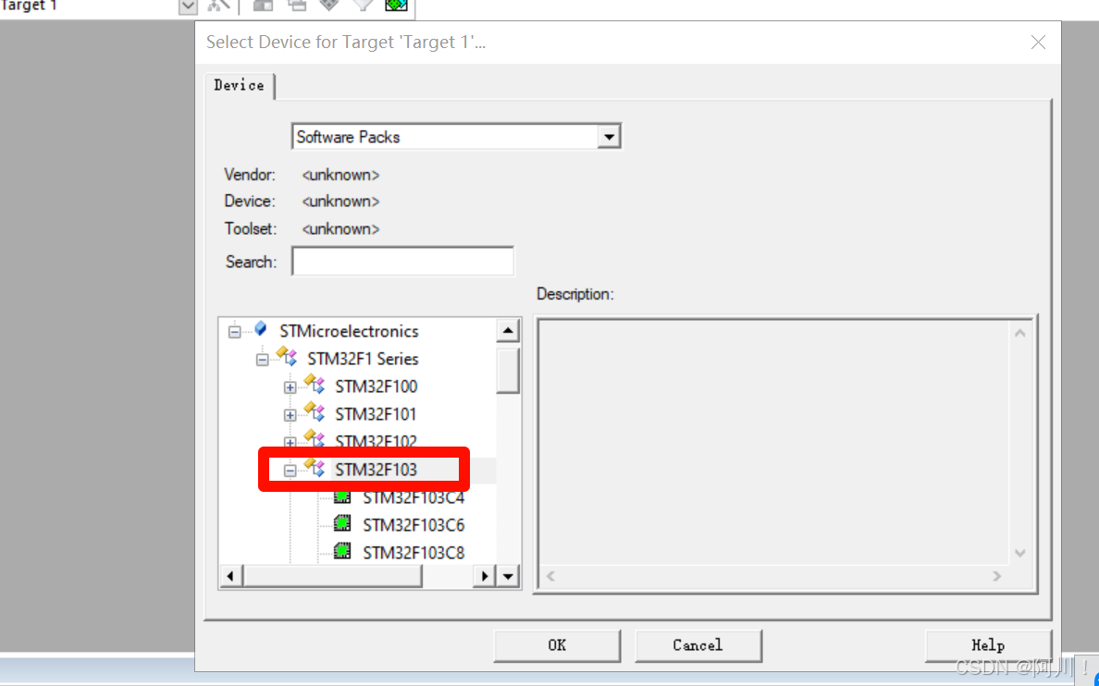Click the Search: label

pyautogui.click(x=251, y=262)
